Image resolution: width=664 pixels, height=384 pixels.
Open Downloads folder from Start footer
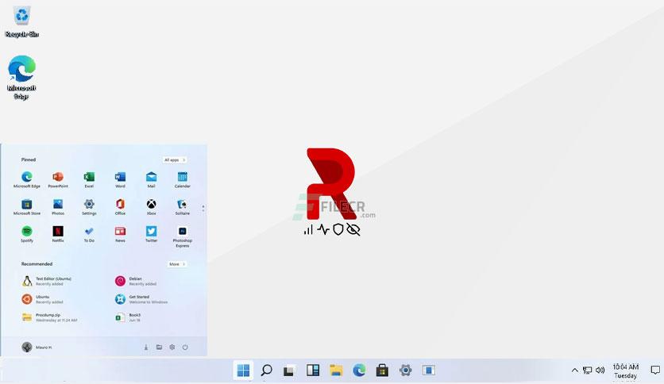(x=146, y=348)
